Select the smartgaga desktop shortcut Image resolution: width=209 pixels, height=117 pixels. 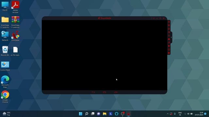(15, 36)
